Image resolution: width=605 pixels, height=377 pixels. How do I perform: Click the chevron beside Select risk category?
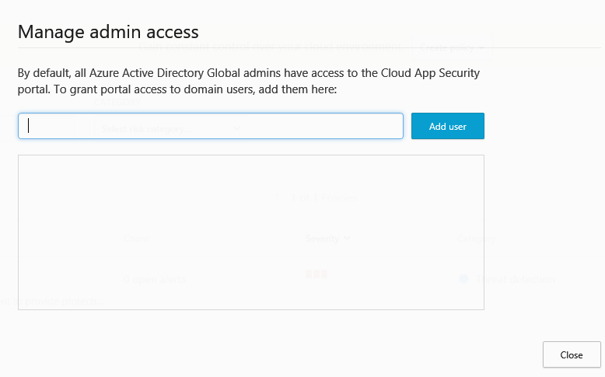pyautogui.click(x=238, y=128)
